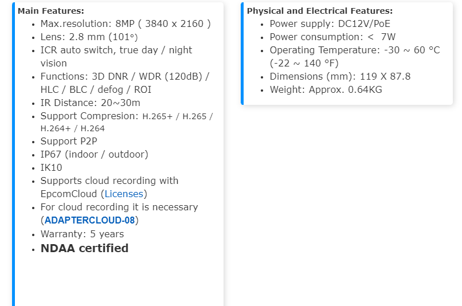462x306 pixels.
Task: Click the Physical and Electrical Features heading
Action: pyautogui.click(x=320, y=11)
